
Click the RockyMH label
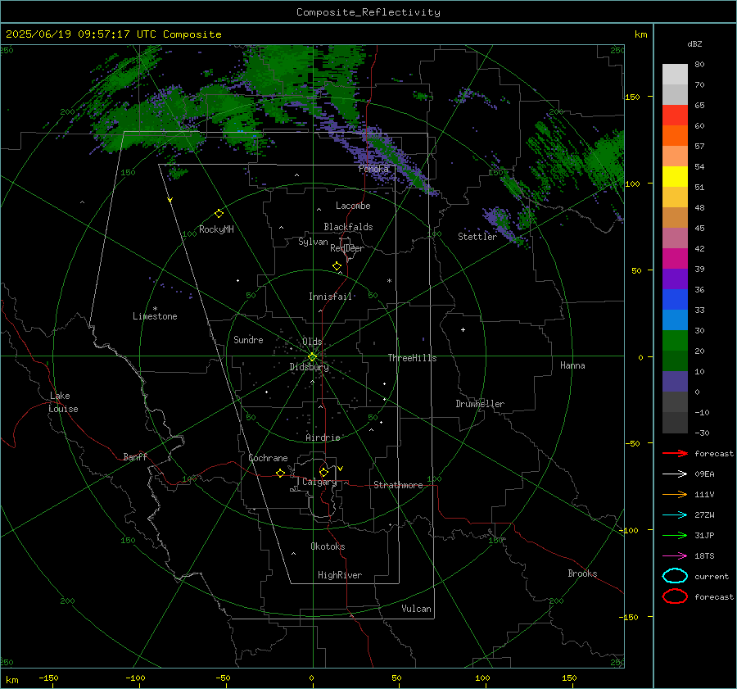(x=216, y=229)
